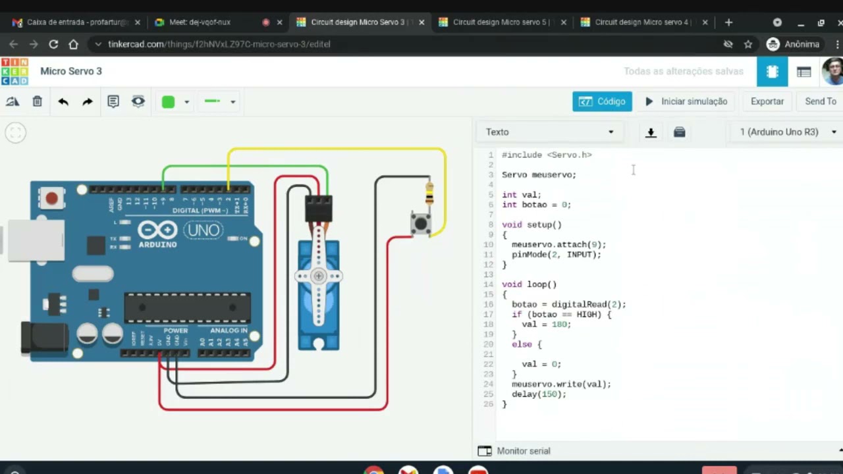Click the val = 180 code line
This screenshot has height=474, width=843.
(546, 324)
